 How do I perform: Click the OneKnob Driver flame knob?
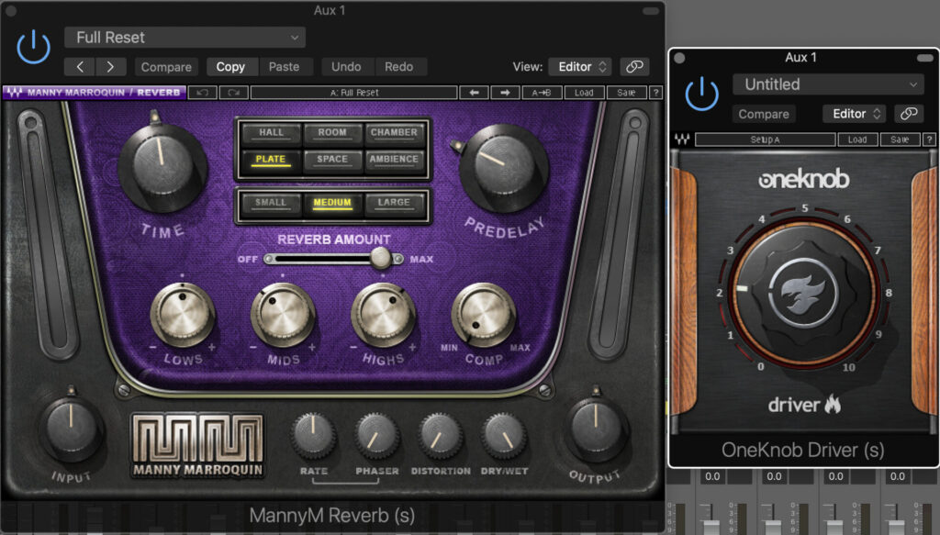(x=803, y=293)
